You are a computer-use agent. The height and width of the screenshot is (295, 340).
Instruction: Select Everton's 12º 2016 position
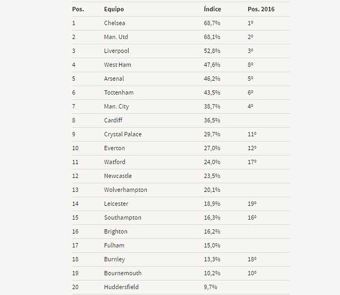[252, 148]
